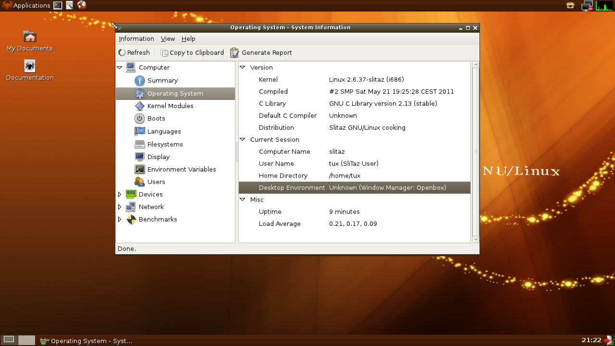Click the Refresh toolbar button
This screenshot has height=346, width=615.
pos(134,53)
